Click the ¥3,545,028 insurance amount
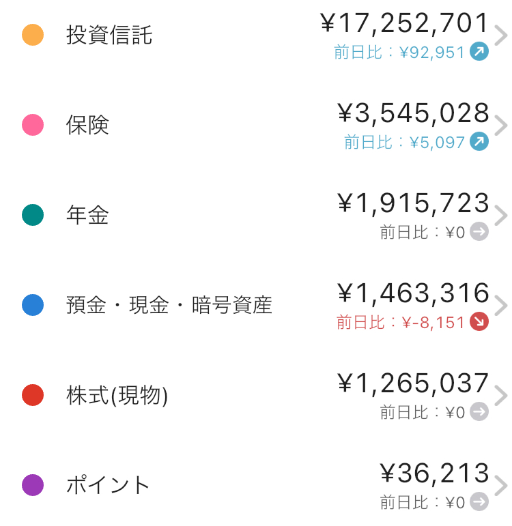The height and width of the screenshot is (526, 512). click(413, 114)
